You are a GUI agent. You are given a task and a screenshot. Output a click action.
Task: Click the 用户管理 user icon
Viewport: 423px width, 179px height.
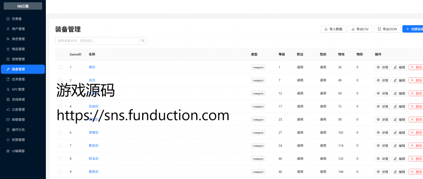(8, 29)
